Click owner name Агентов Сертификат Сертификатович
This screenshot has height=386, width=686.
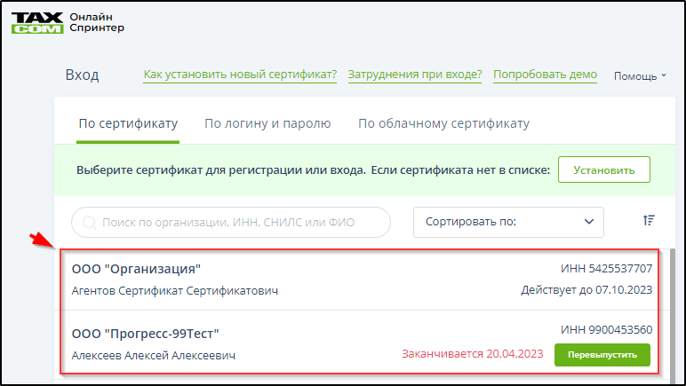click(x=174, y=291)
